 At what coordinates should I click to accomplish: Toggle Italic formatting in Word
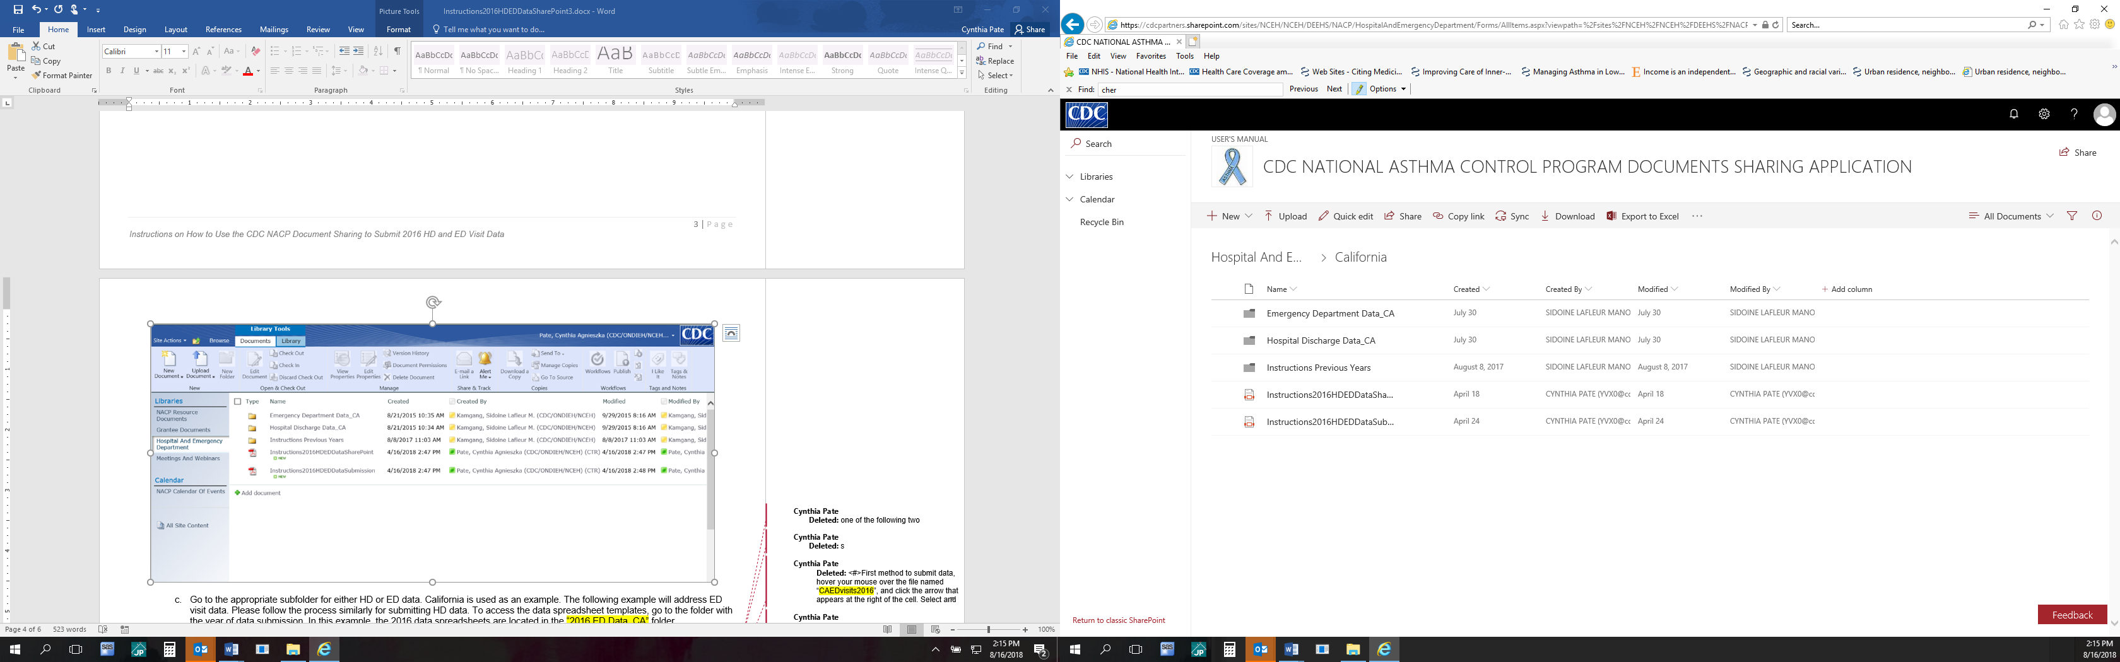[x=122, y=71]
